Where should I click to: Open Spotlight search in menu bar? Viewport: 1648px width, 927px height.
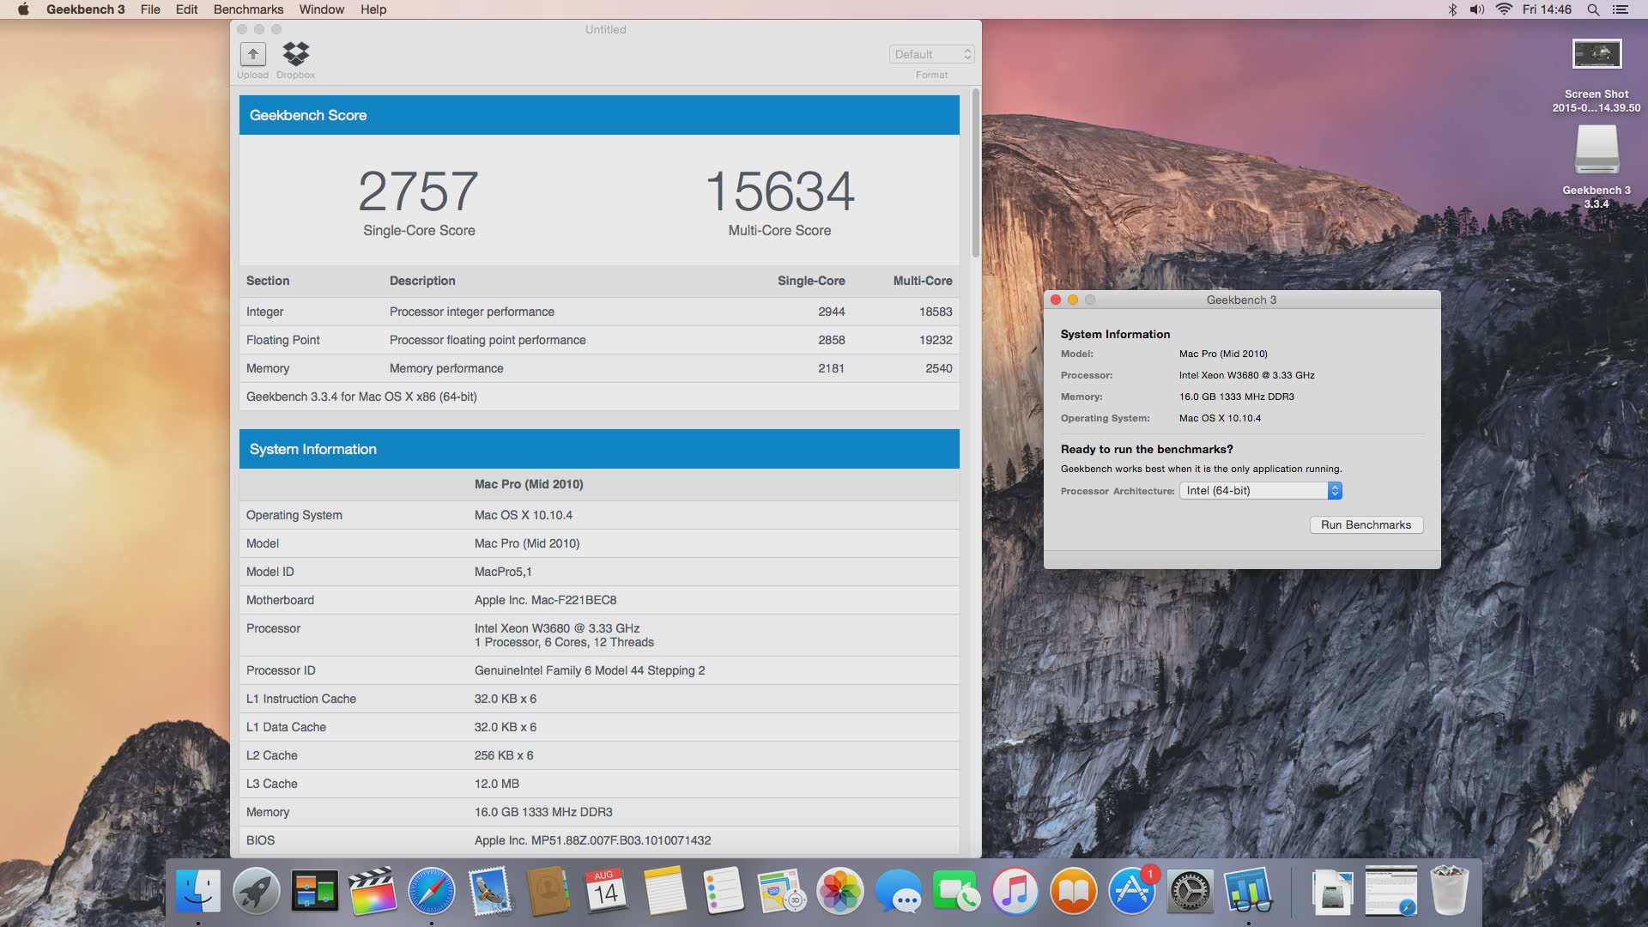tap(1593, 9)
